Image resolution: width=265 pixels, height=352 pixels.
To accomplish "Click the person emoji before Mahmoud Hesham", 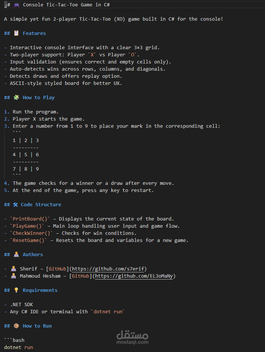I will (x=13, y=276).
